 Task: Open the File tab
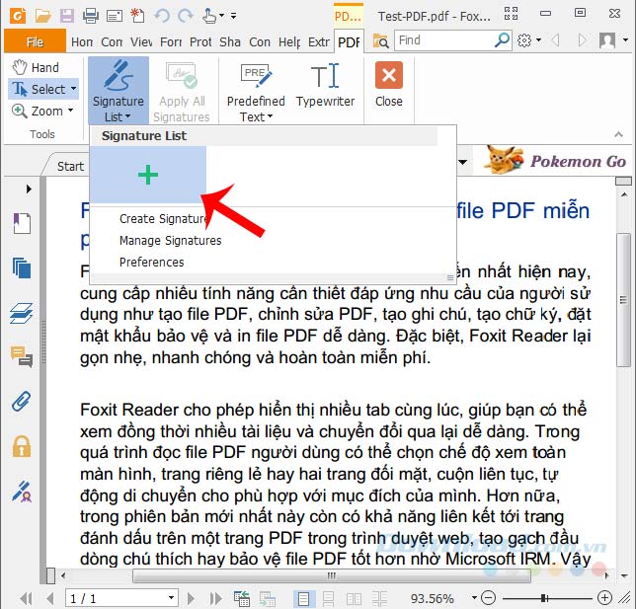pyautogui.click(x=35, y=41)
